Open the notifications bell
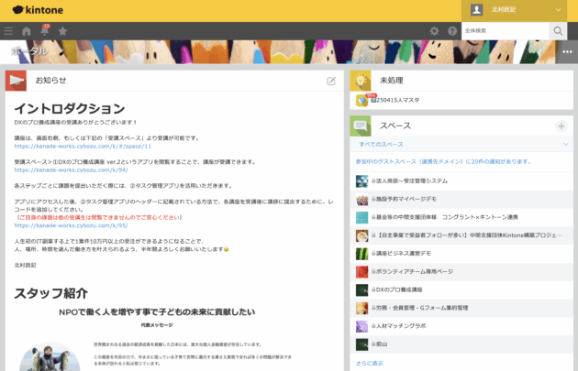578x371 pixels. (x=44, y=31)
